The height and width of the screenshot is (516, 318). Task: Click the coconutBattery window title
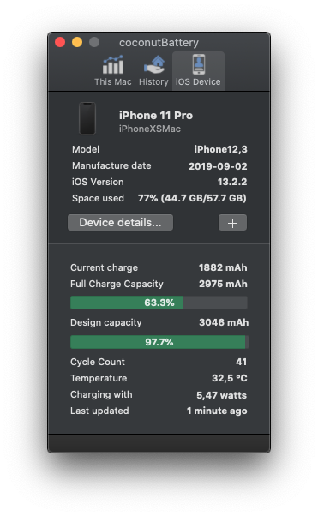pyautogui.click(x=159, y=43)
